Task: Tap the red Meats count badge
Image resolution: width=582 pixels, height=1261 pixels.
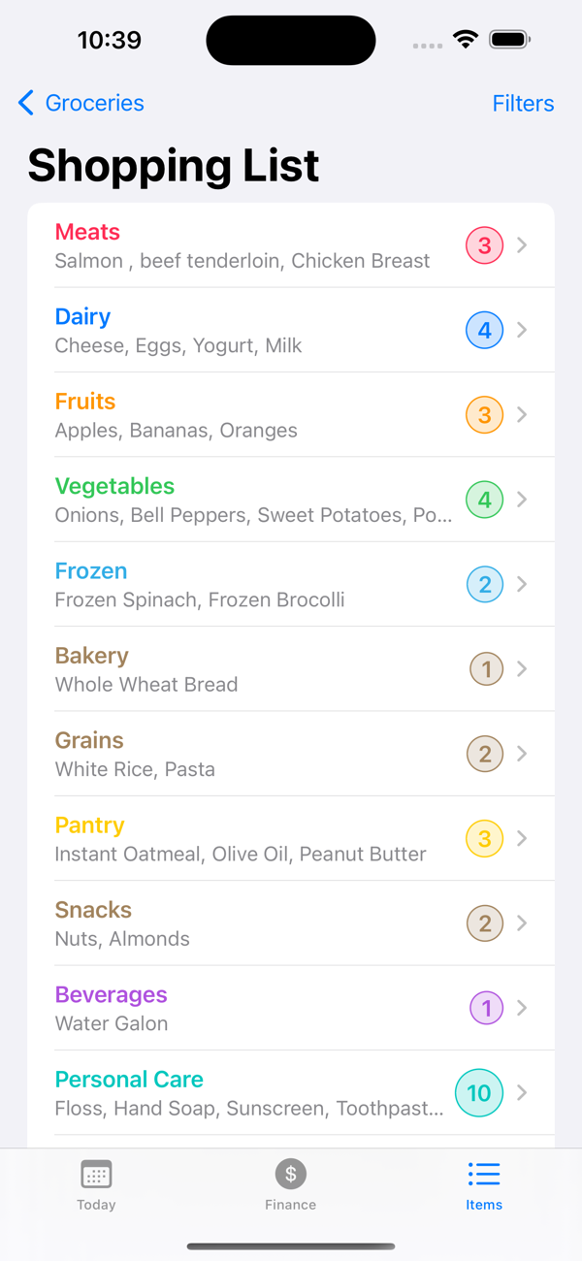Action: pyautogui.click(x=485, y=245)
